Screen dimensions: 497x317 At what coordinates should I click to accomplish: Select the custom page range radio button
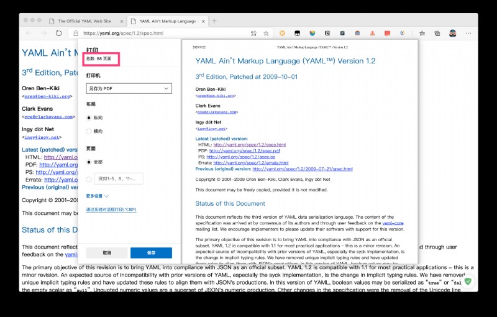[x=89, y=179]
